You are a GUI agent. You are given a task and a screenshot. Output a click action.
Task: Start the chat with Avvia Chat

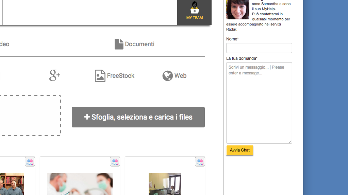click(x=239, y=150)
